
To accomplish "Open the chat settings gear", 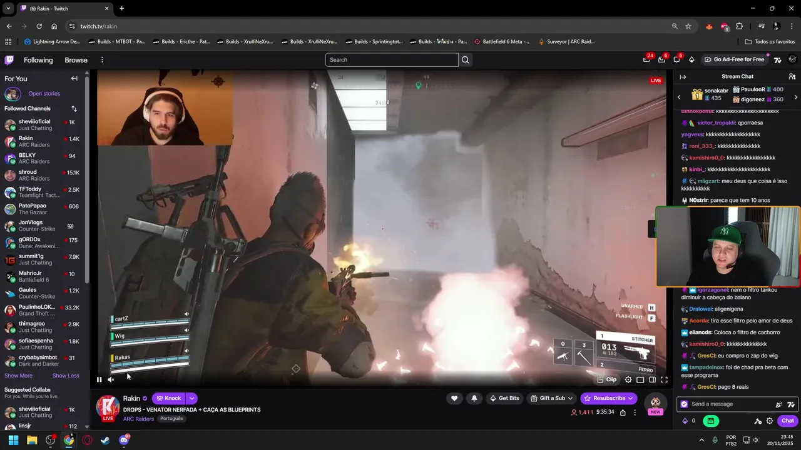I will pos(770,421).
